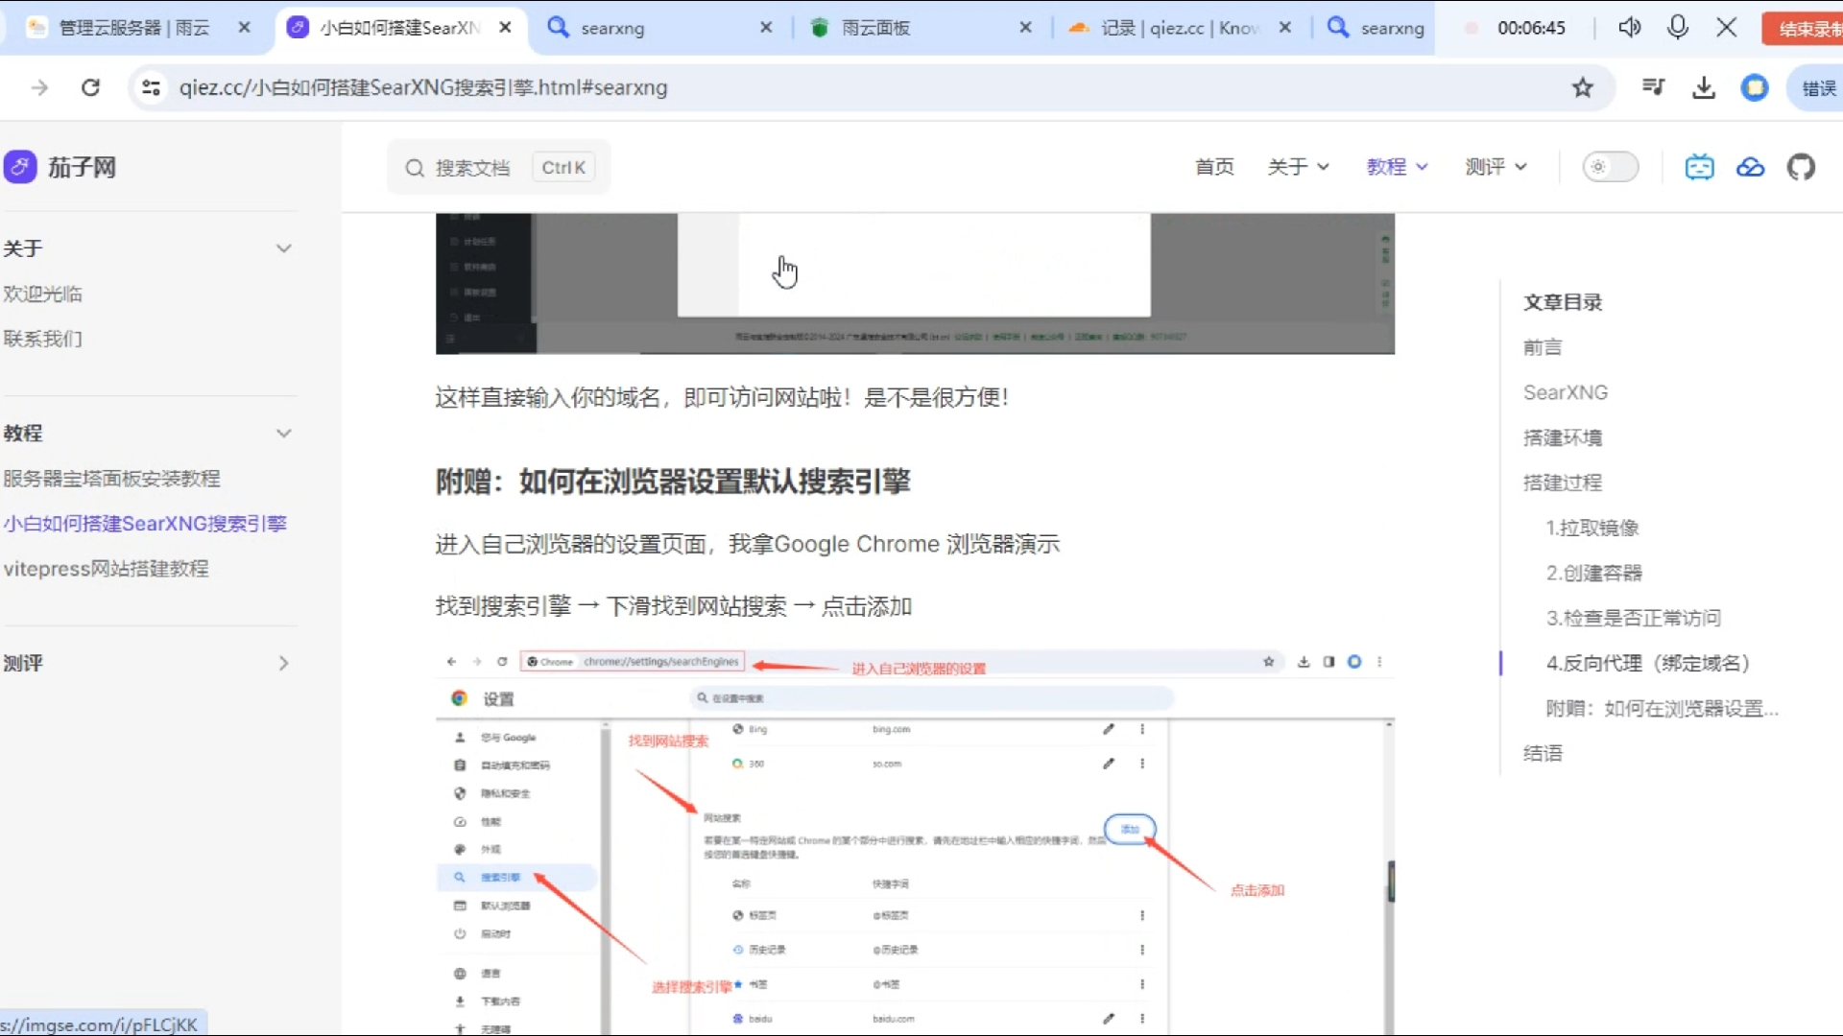Open vitepress网站搭建教程 in the sidebar

click(x=106, y=568)
